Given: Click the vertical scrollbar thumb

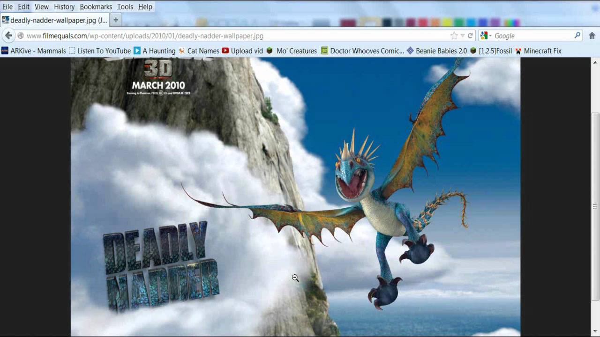Looking at the screenshot, I should pos(595,206).
